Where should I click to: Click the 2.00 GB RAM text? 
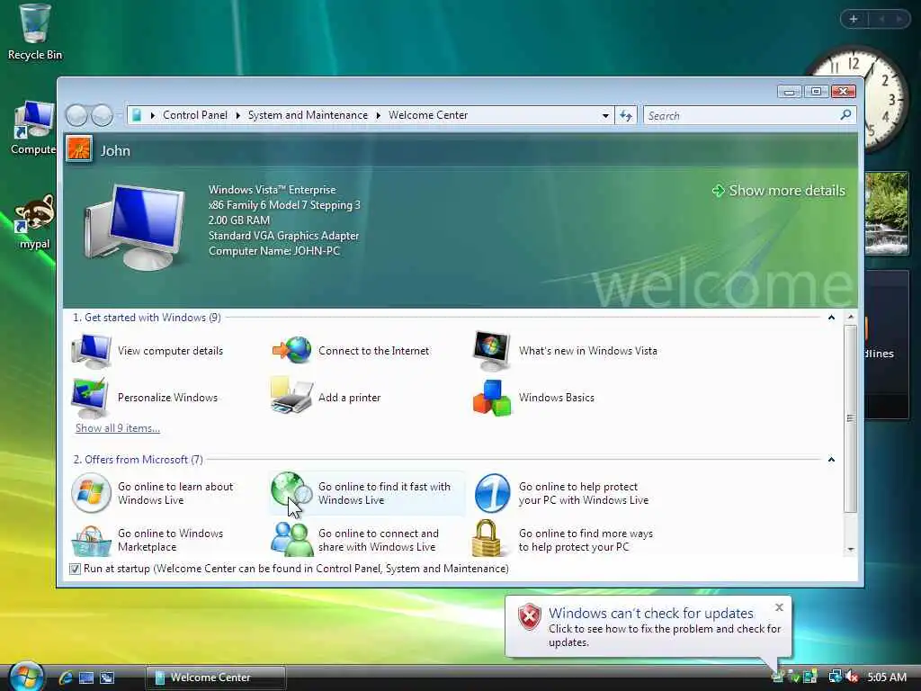click(x=239, y=220)
